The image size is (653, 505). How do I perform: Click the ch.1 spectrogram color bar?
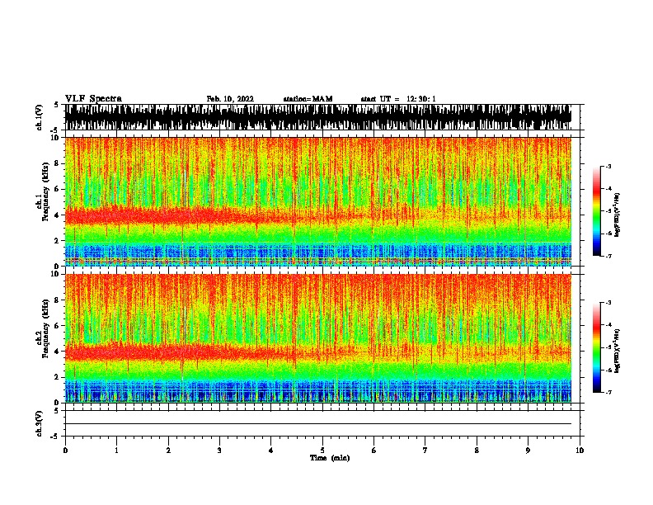[596, 211]
